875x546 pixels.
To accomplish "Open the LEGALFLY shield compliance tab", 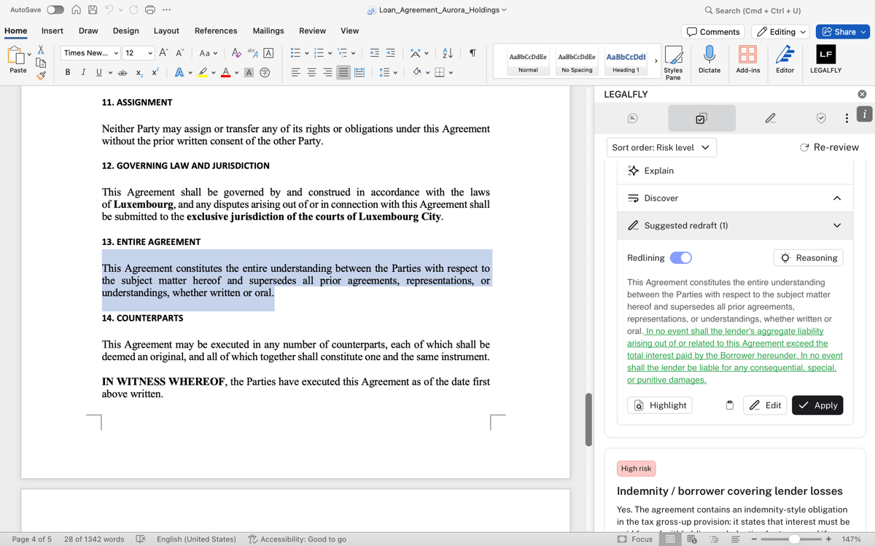I will pos(821,118).
